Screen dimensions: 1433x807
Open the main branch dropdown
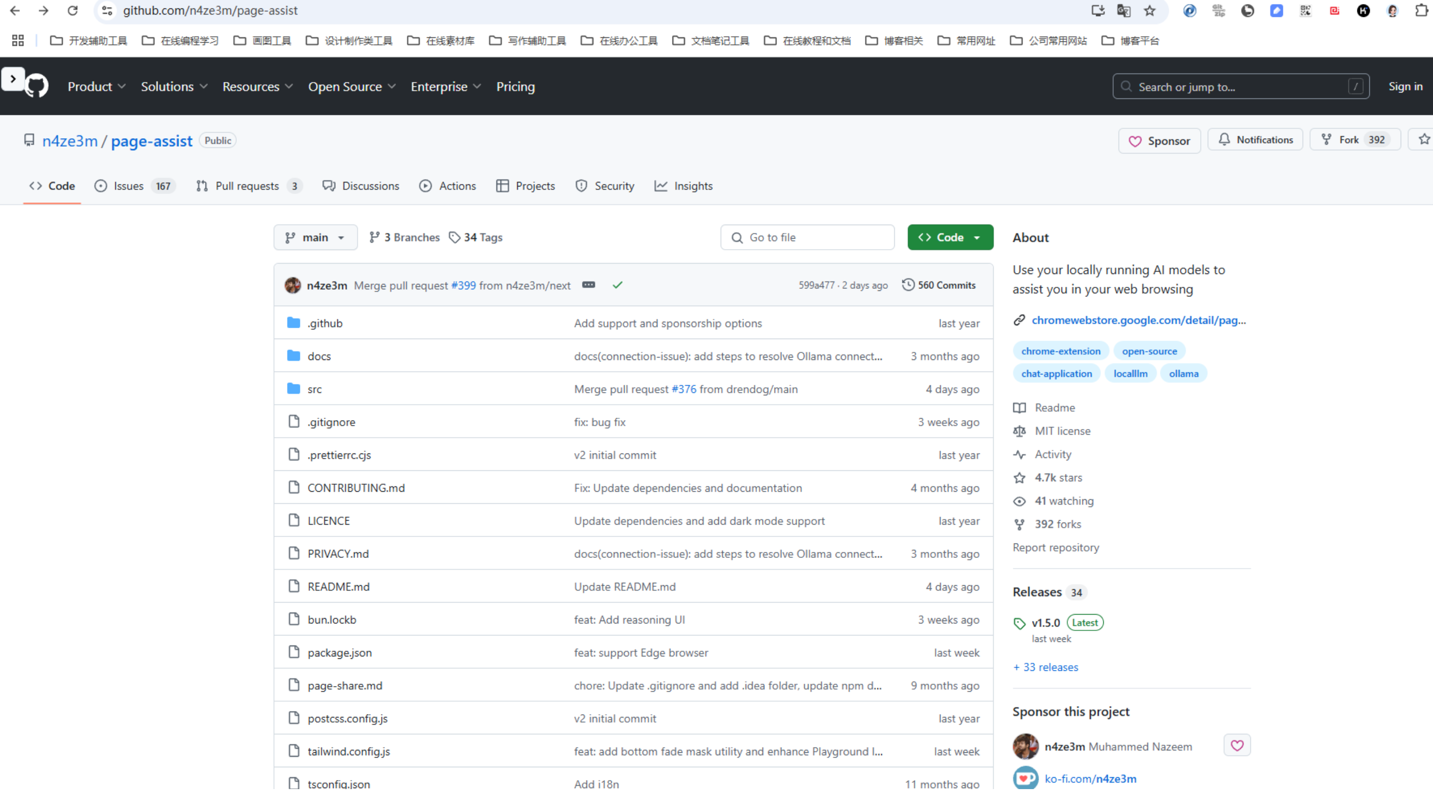click(x=315, y=238)
